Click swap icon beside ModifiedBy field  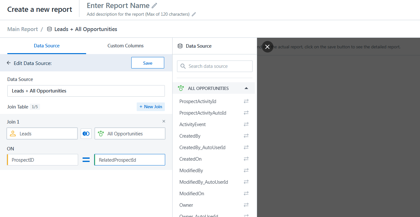point(246,171)
